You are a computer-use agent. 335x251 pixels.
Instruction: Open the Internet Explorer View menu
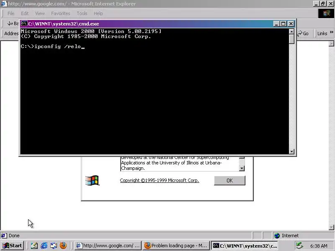click(x=40, y=13)
